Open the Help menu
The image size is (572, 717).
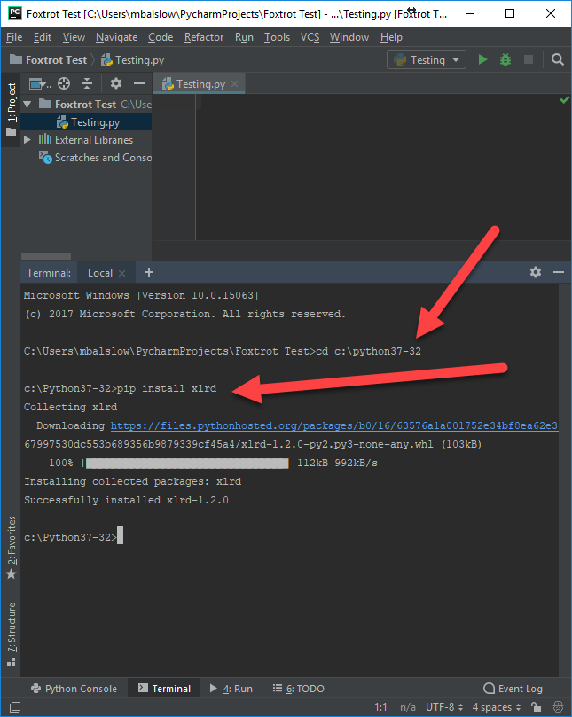click(391, 37)
